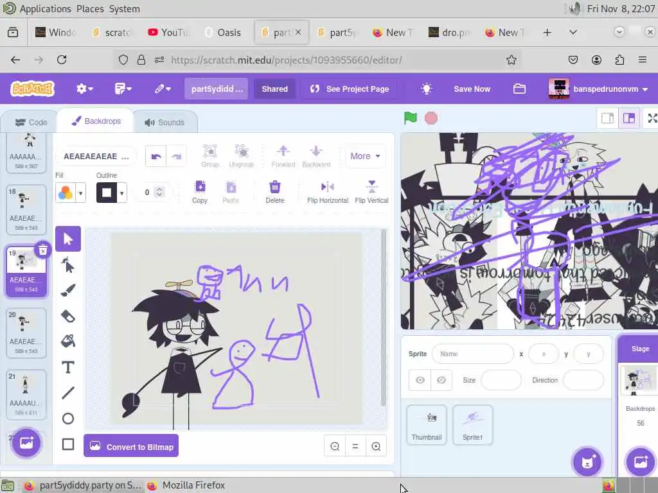Open Firefox list all tabs chevron
Image resolution: width=658 pixels, height=493 pixels.
click(573, 32)
